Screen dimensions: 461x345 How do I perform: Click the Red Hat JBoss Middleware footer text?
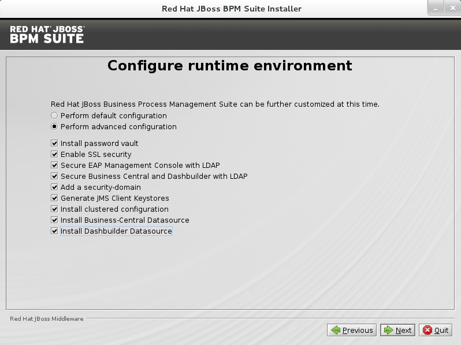pyautogui.click(x=46, y=319)
